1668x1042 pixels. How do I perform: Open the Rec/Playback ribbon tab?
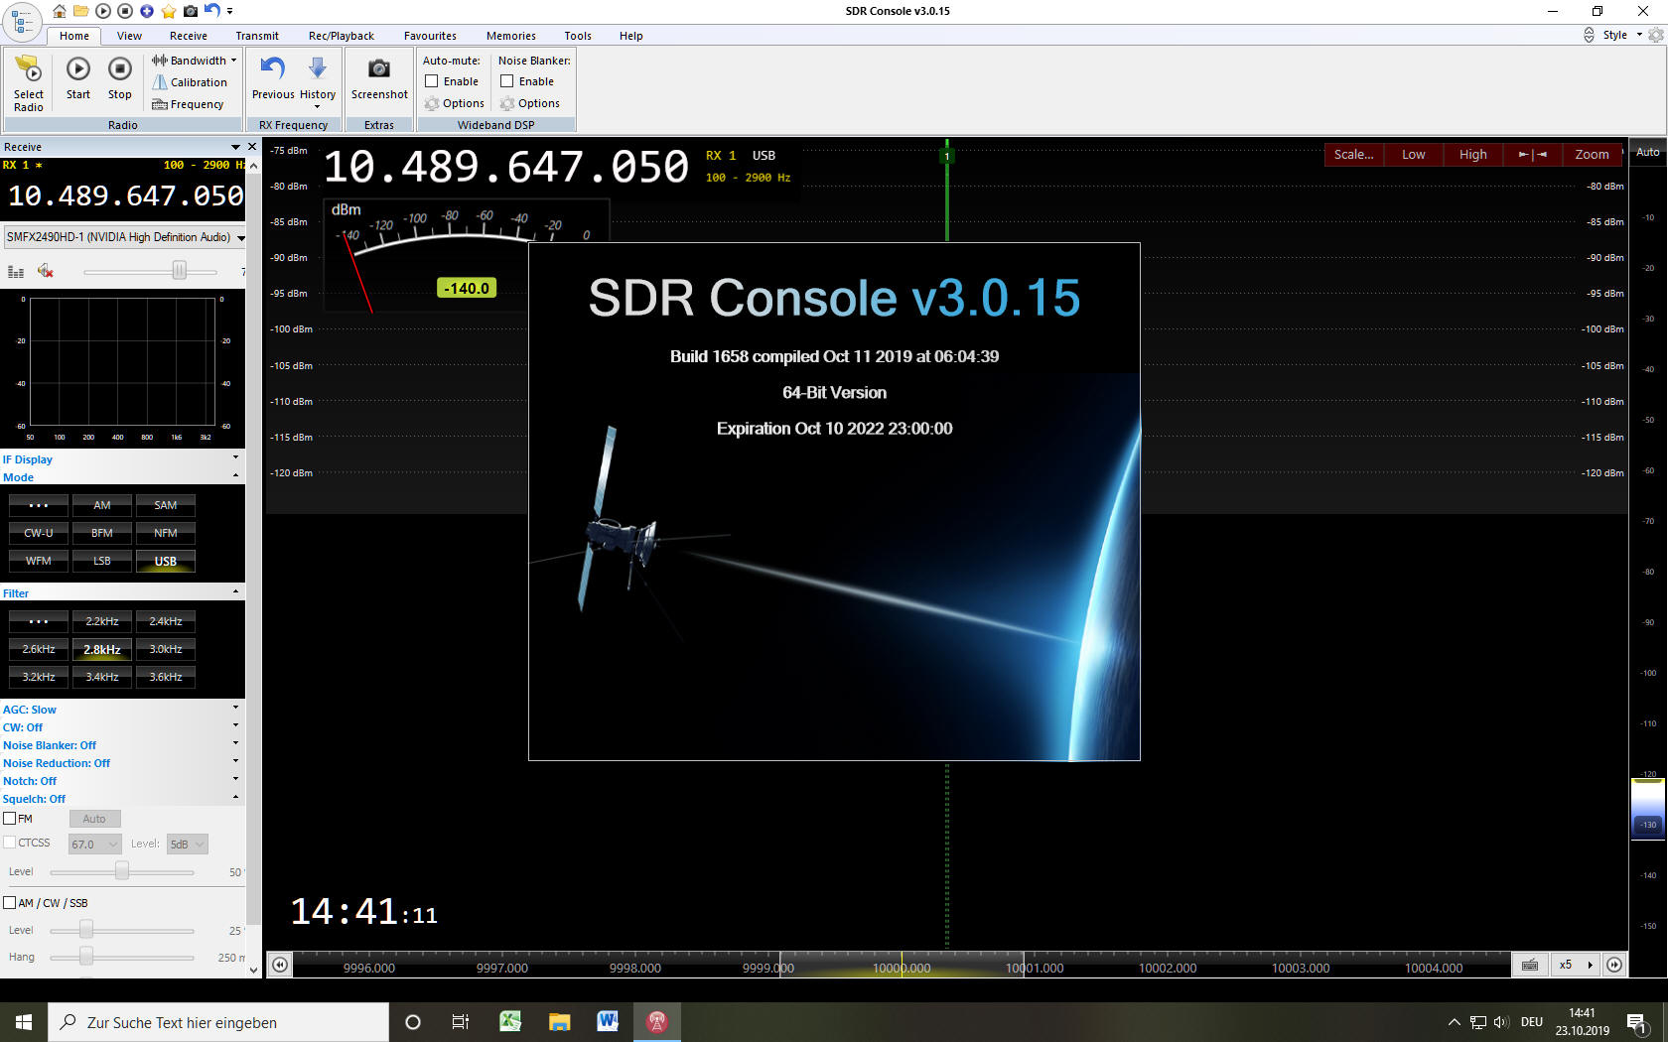342,36
